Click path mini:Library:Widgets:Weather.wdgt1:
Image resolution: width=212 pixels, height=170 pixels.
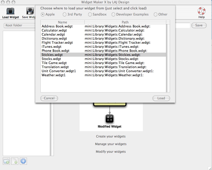point(114,75)
